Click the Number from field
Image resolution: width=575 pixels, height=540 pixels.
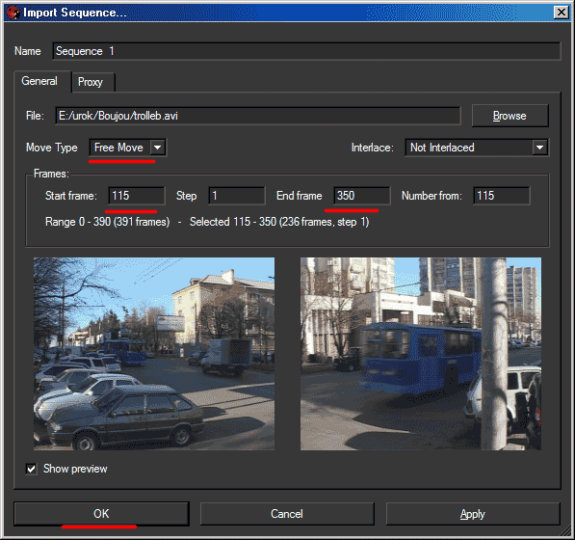click(x=502, y=196)
